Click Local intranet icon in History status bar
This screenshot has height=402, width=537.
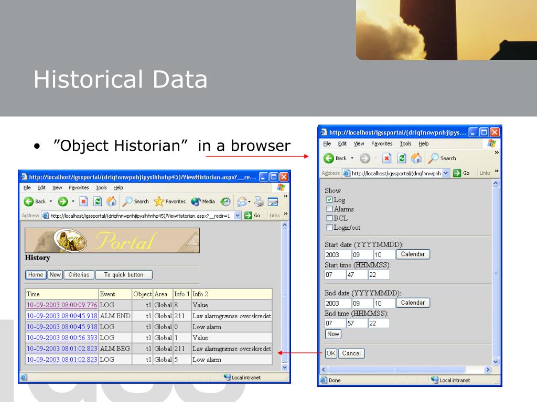click(x=227, y=377)
